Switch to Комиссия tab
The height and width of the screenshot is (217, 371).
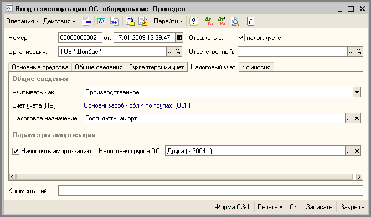pyautogui.click(x=256, y=67)
